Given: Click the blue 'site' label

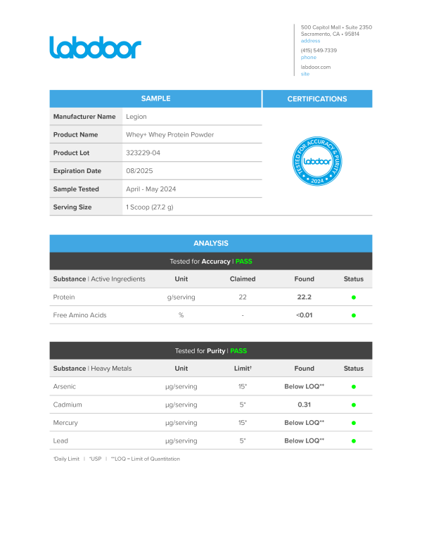Looking at the screenshot, I should coord(305,74).
